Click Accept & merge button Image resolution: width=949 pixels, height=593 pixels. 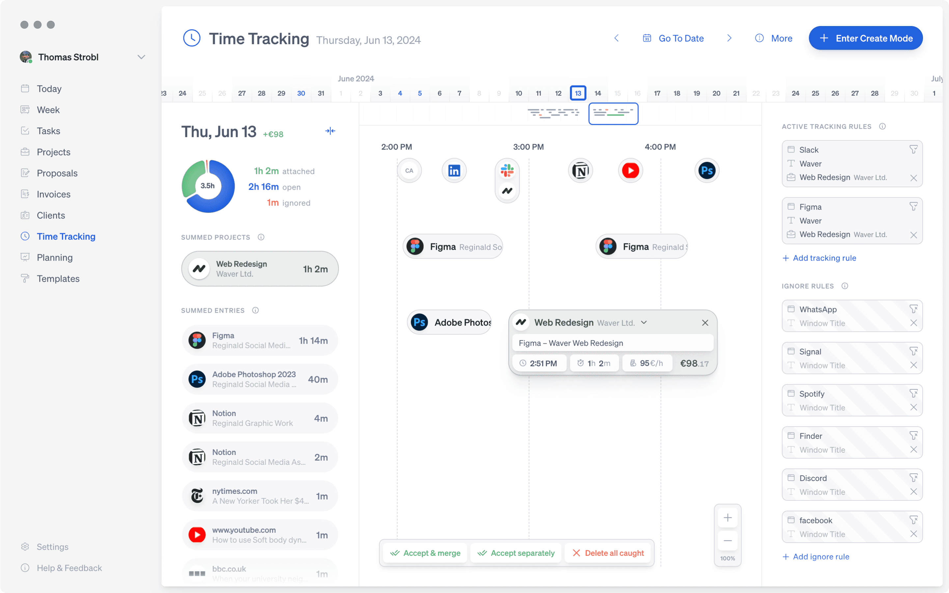point(425,553)
